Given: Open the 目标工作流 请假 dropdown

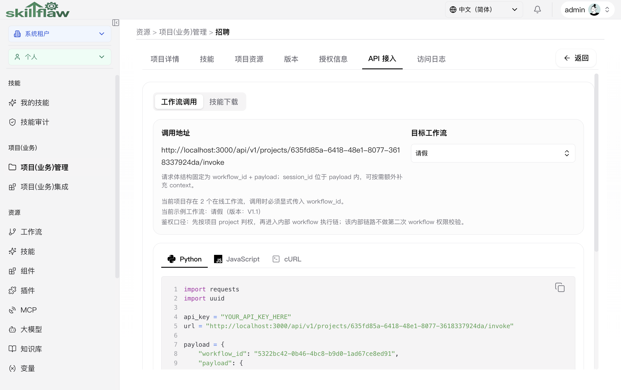Looking at the screenshot, I should 493,153.
